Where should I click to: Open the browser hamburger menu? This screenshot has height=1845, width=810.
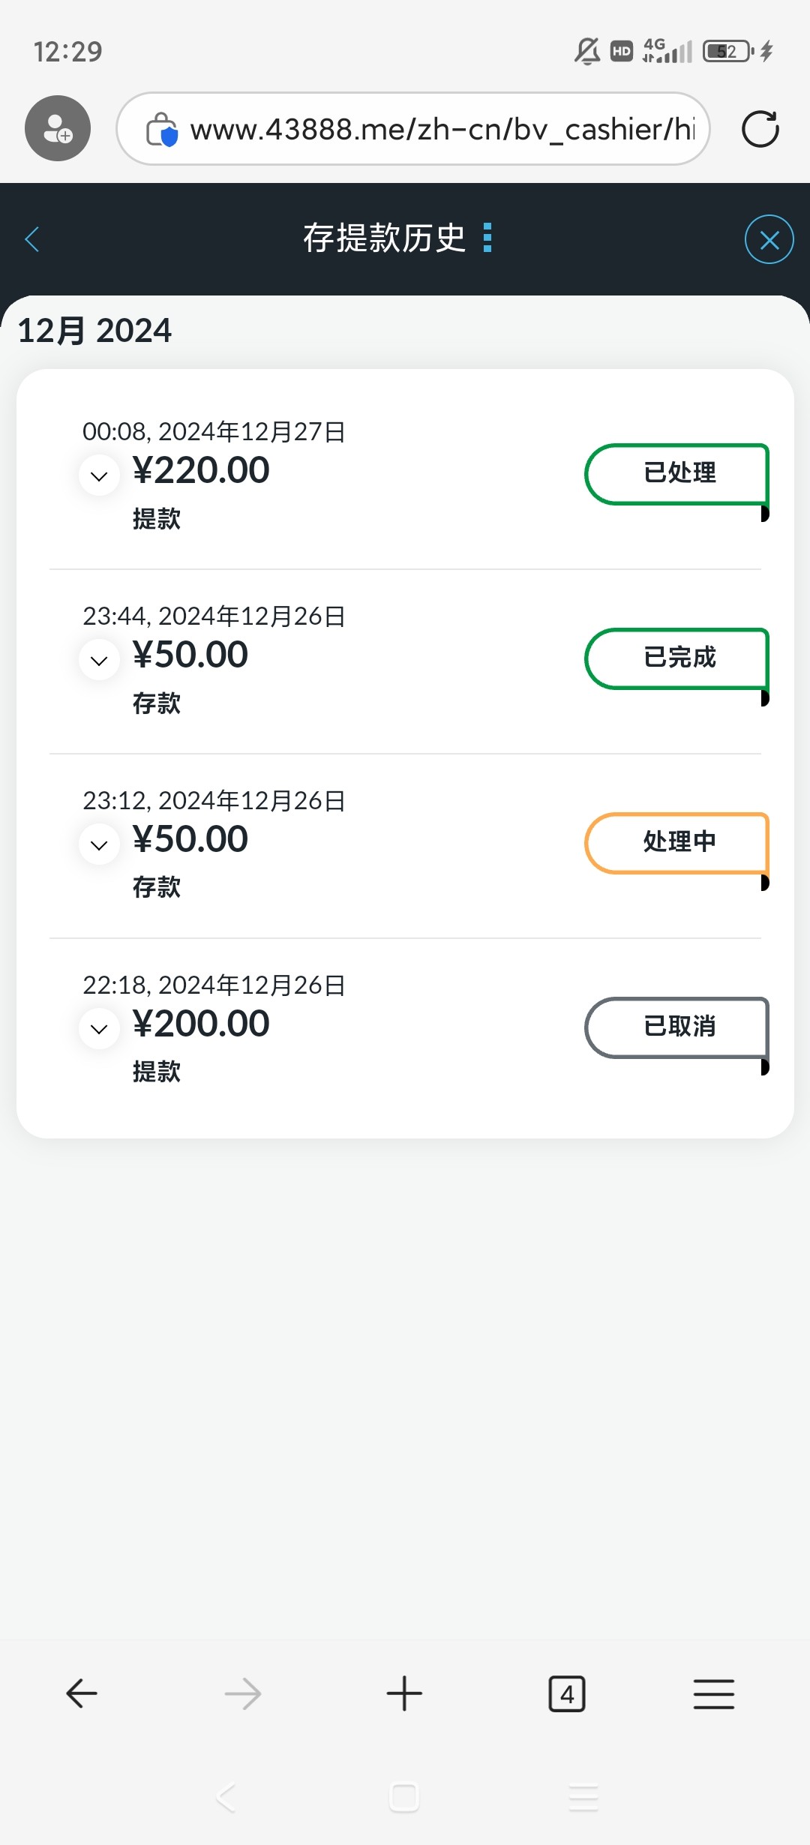point(713,1693)
